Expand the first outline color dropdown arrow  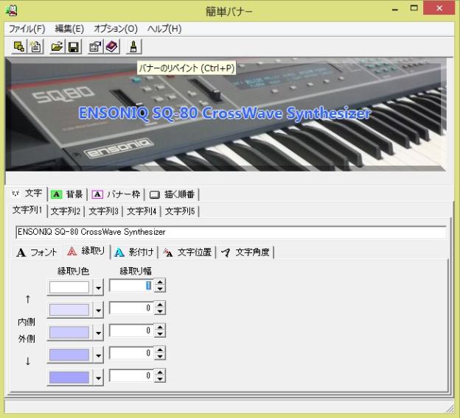[100, 287]
